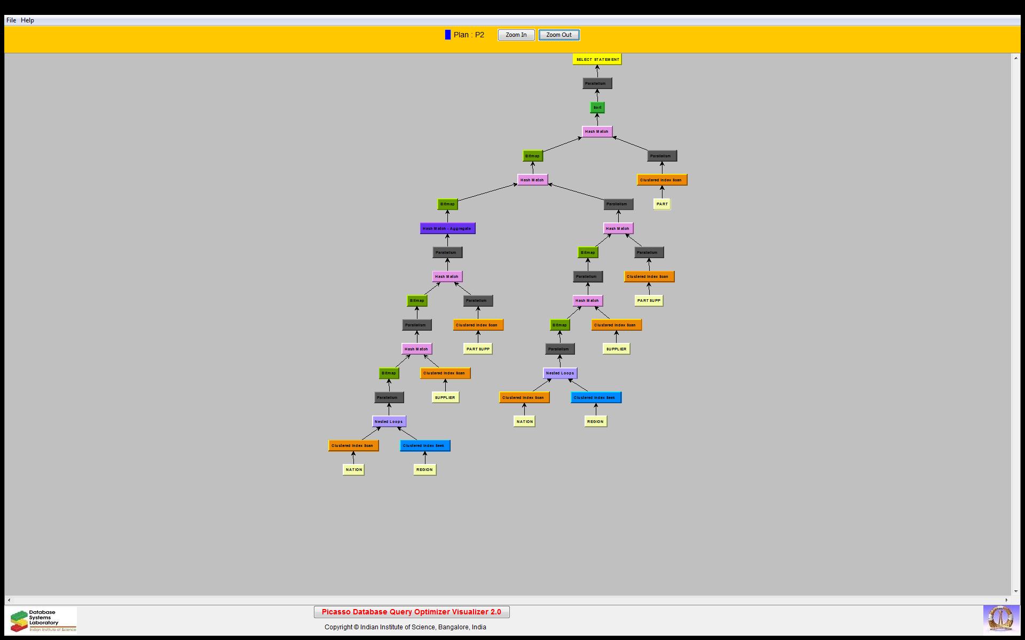Open the File menu

11,20
